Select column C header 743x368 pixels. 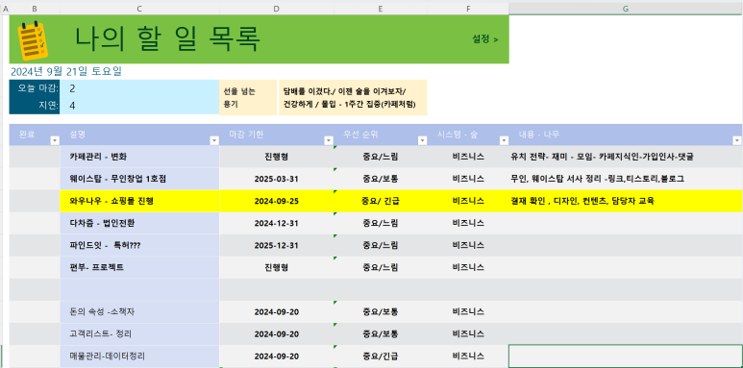click(139, 9)
